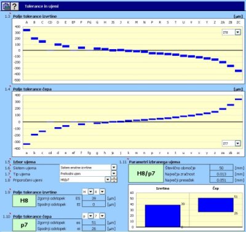The width and height of the screenshot is (246, 232).
Task: Open the hole letter H dropdown
Action: (90, 191)
